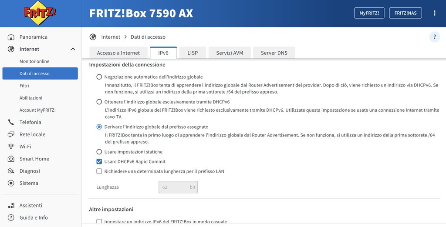
Task: Click the Internet globe icon in sidebar
Action: pyautogui.click(x=11, y=49)
